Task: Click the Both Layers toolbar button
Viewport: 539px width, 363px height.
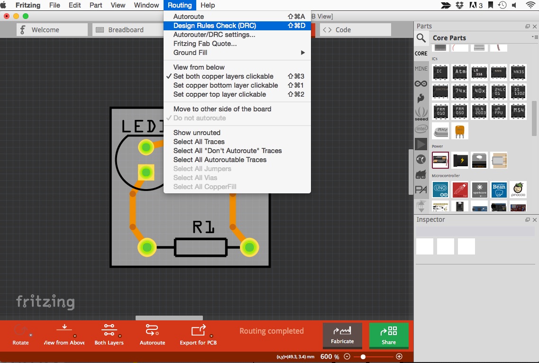Action: coord(109,335)
